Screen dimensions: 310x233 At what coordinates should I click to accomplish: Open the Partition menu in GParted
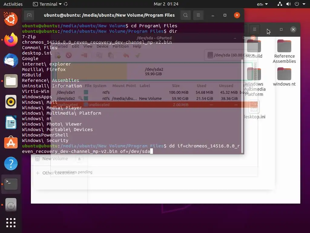120,46
